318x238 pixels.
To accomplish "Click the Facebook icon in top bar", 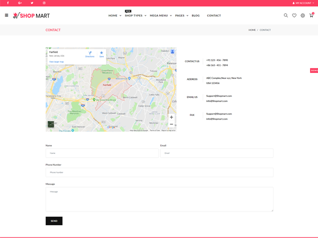I will point(7,3).
